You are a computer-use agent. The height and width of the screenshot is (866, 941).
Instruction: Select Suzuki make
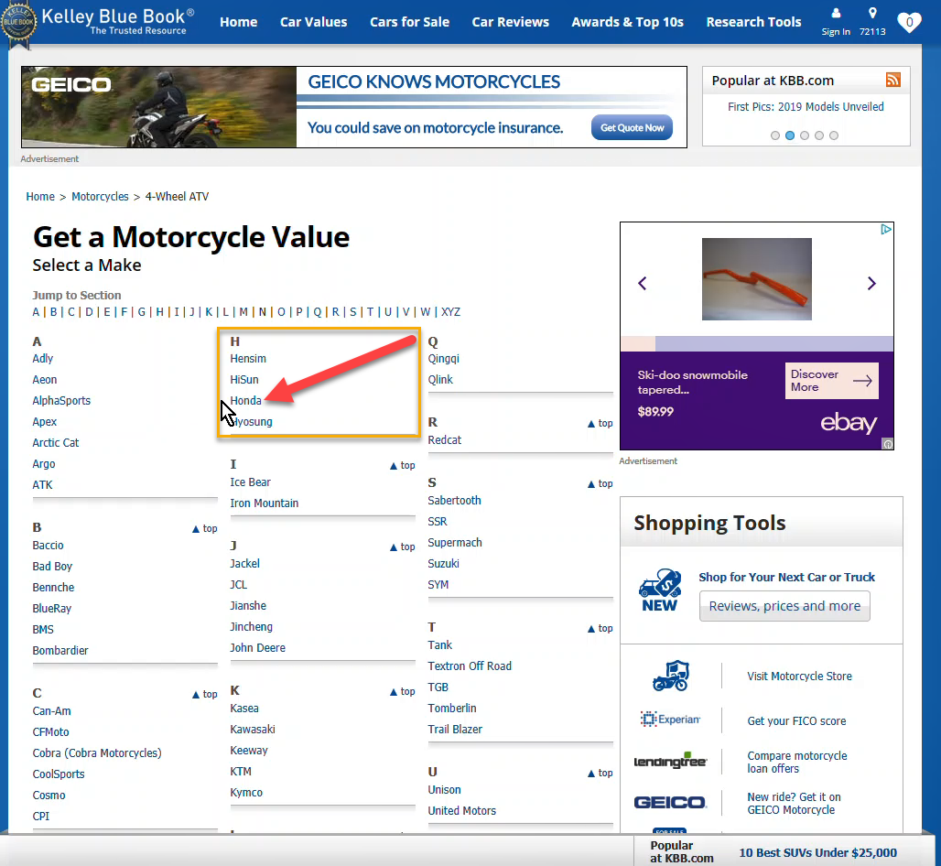443,564
